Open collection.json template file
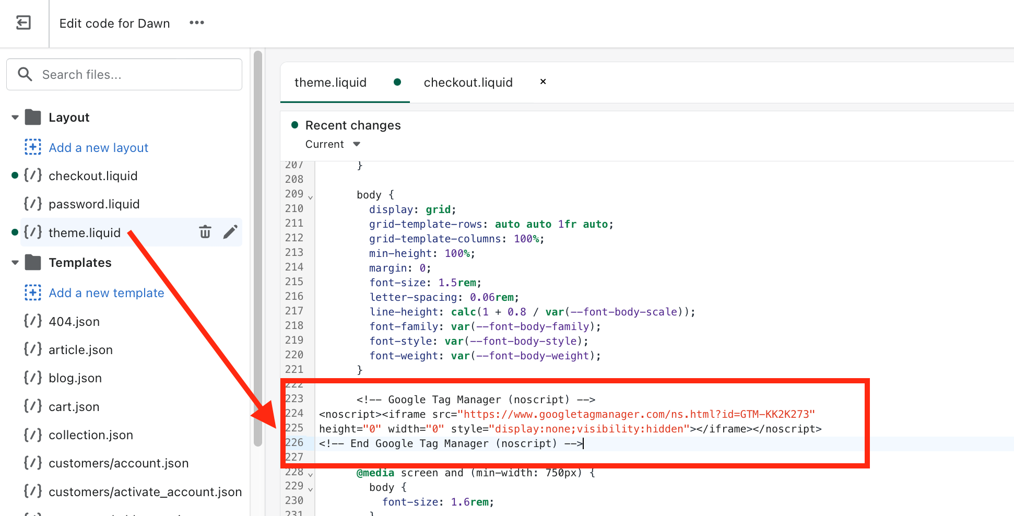This screenshot has width=1014, height=516. click(x=91, y=435)
